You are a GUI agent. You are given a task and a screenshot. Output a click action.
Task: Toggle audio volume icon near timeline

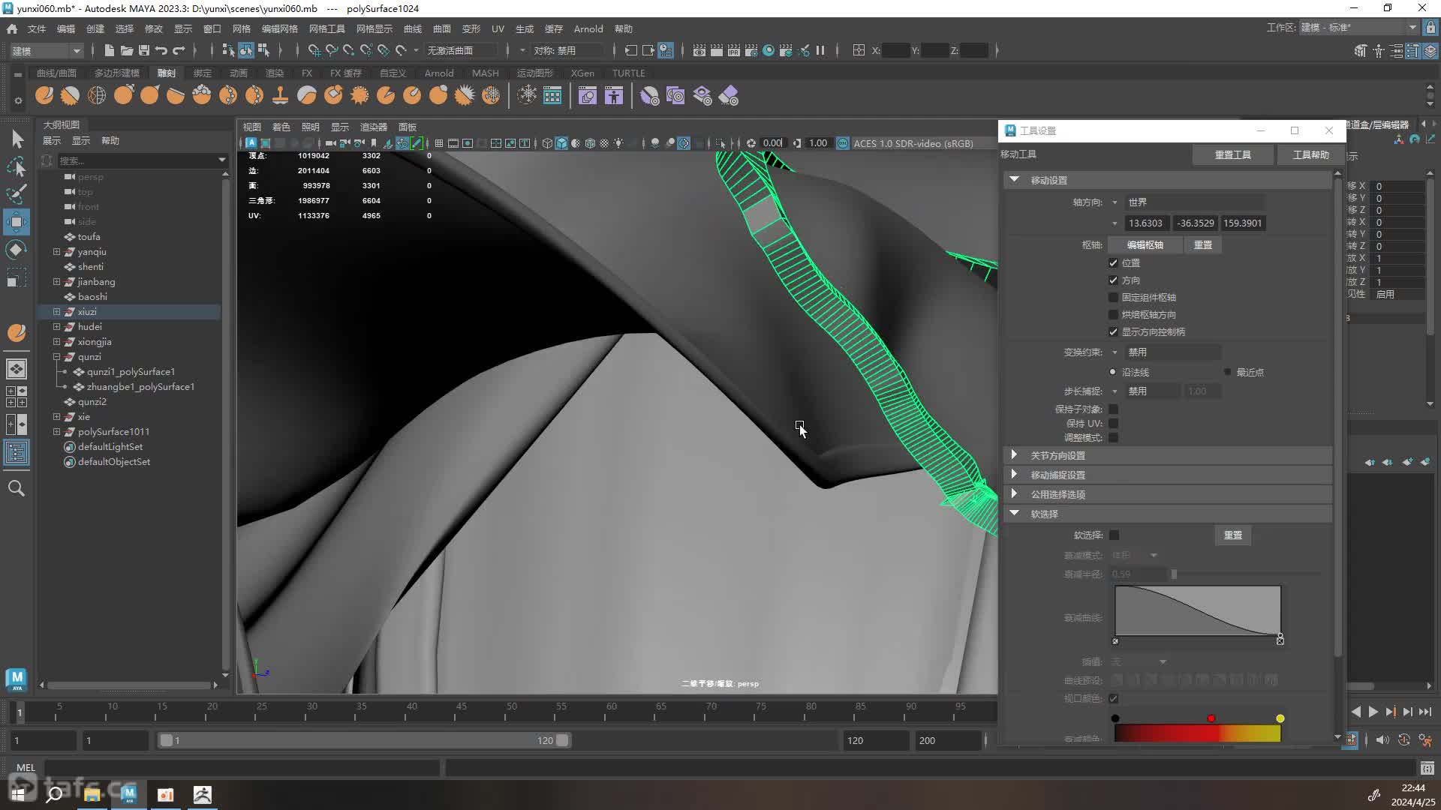pyautogui.click(x=1382, y=740)
